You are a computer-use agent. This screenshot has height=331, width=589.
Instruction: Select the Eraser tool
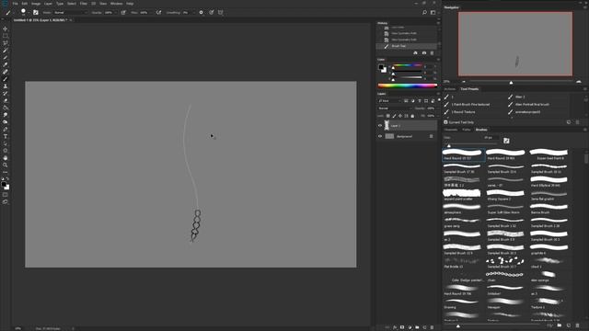[x=6, y=100]
